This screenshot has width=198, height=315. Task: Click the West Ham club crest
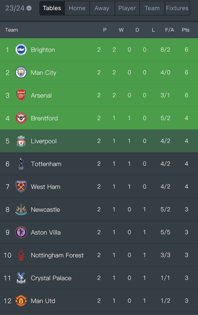pos(21,187)
